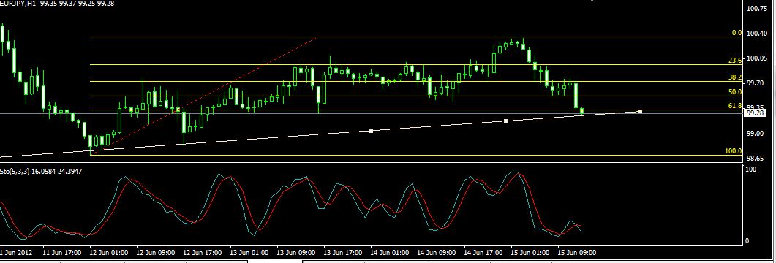Click the 12 Jun 01:00 time label
The width and height of the screenshot is (776, 263).
pyautogui.click(x=109, y=253)
